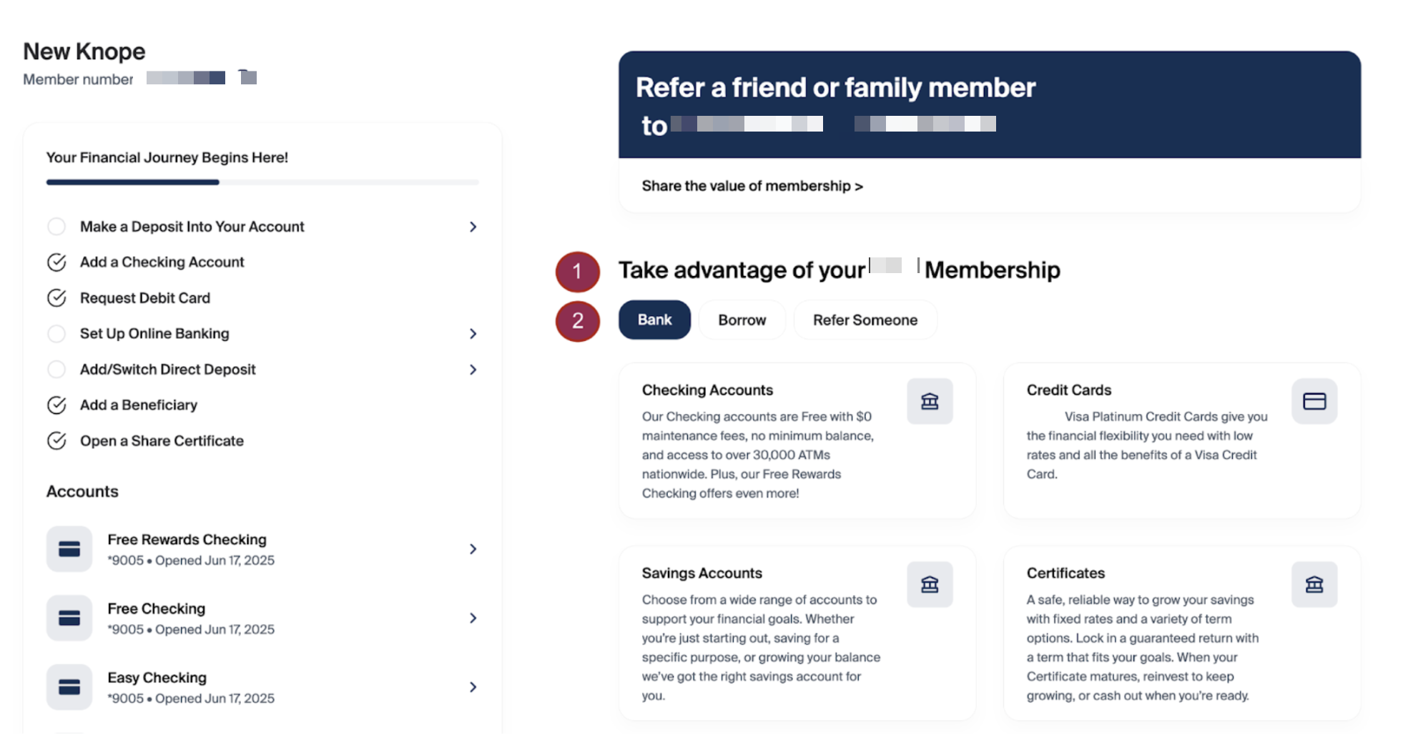Click the financial journey progress bar
The height and width of the screenshot is (745, 1413).
pyautogui.click(x=262, y=182)
